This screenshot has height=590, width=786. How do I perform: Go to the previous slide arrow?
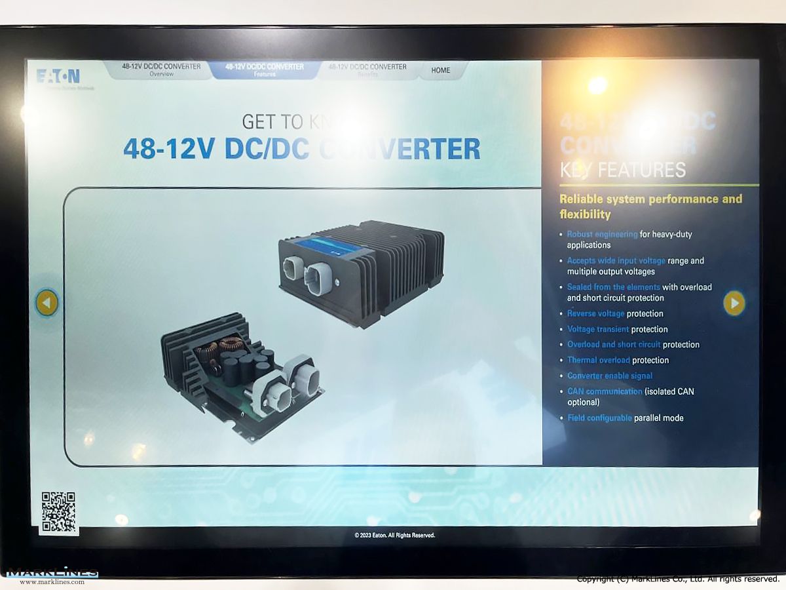click(47, 302)
